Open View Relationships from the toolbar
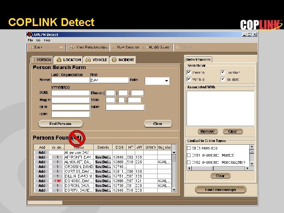The width and height of the screenshot is (284, 213). pos(88,47)
